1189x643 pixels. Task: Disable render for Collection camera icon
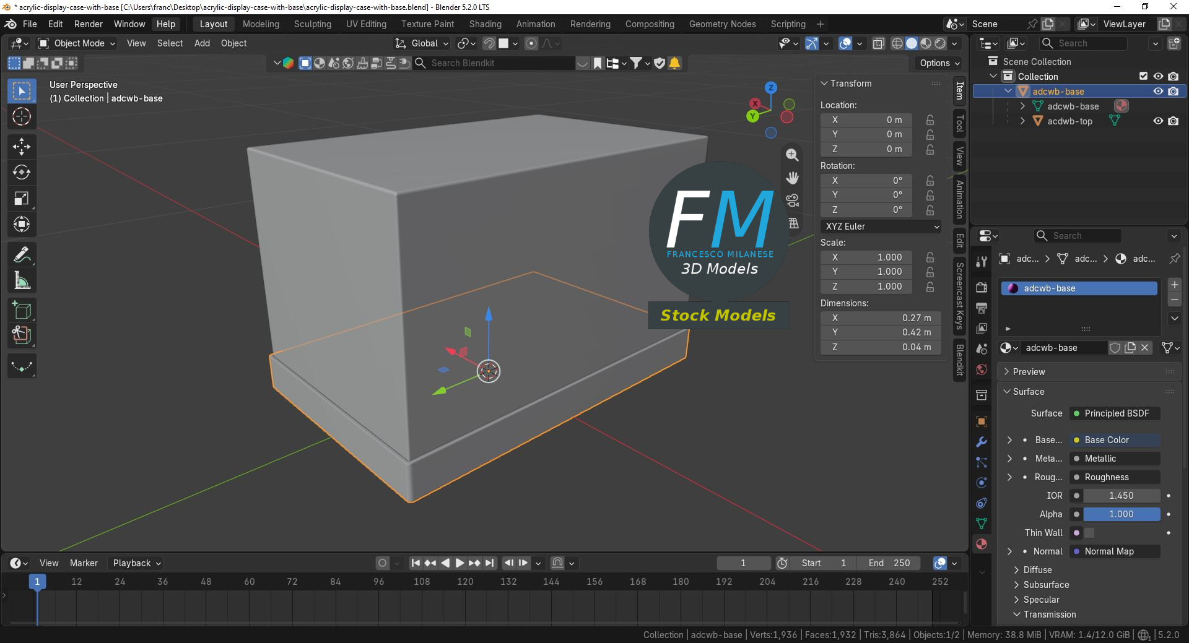point(1174,76)
